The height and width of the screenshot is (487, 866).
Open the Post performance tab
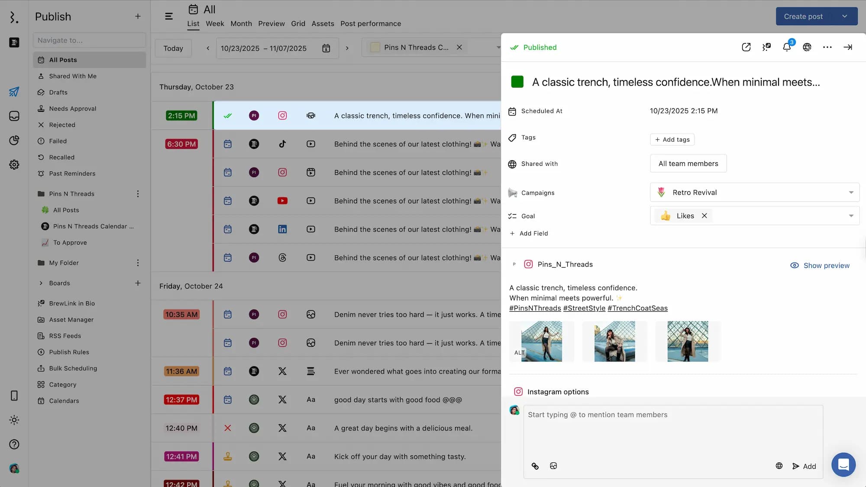[x=370, y=23]
